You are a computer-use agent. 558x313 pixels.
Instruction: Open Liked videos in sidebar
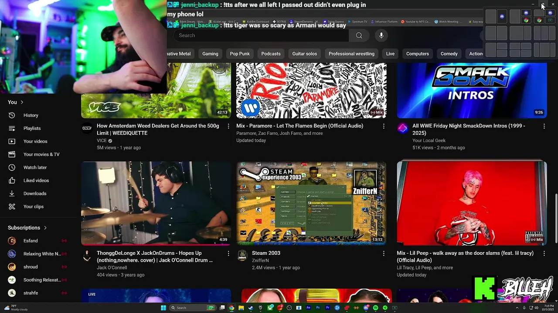point(35,180)
